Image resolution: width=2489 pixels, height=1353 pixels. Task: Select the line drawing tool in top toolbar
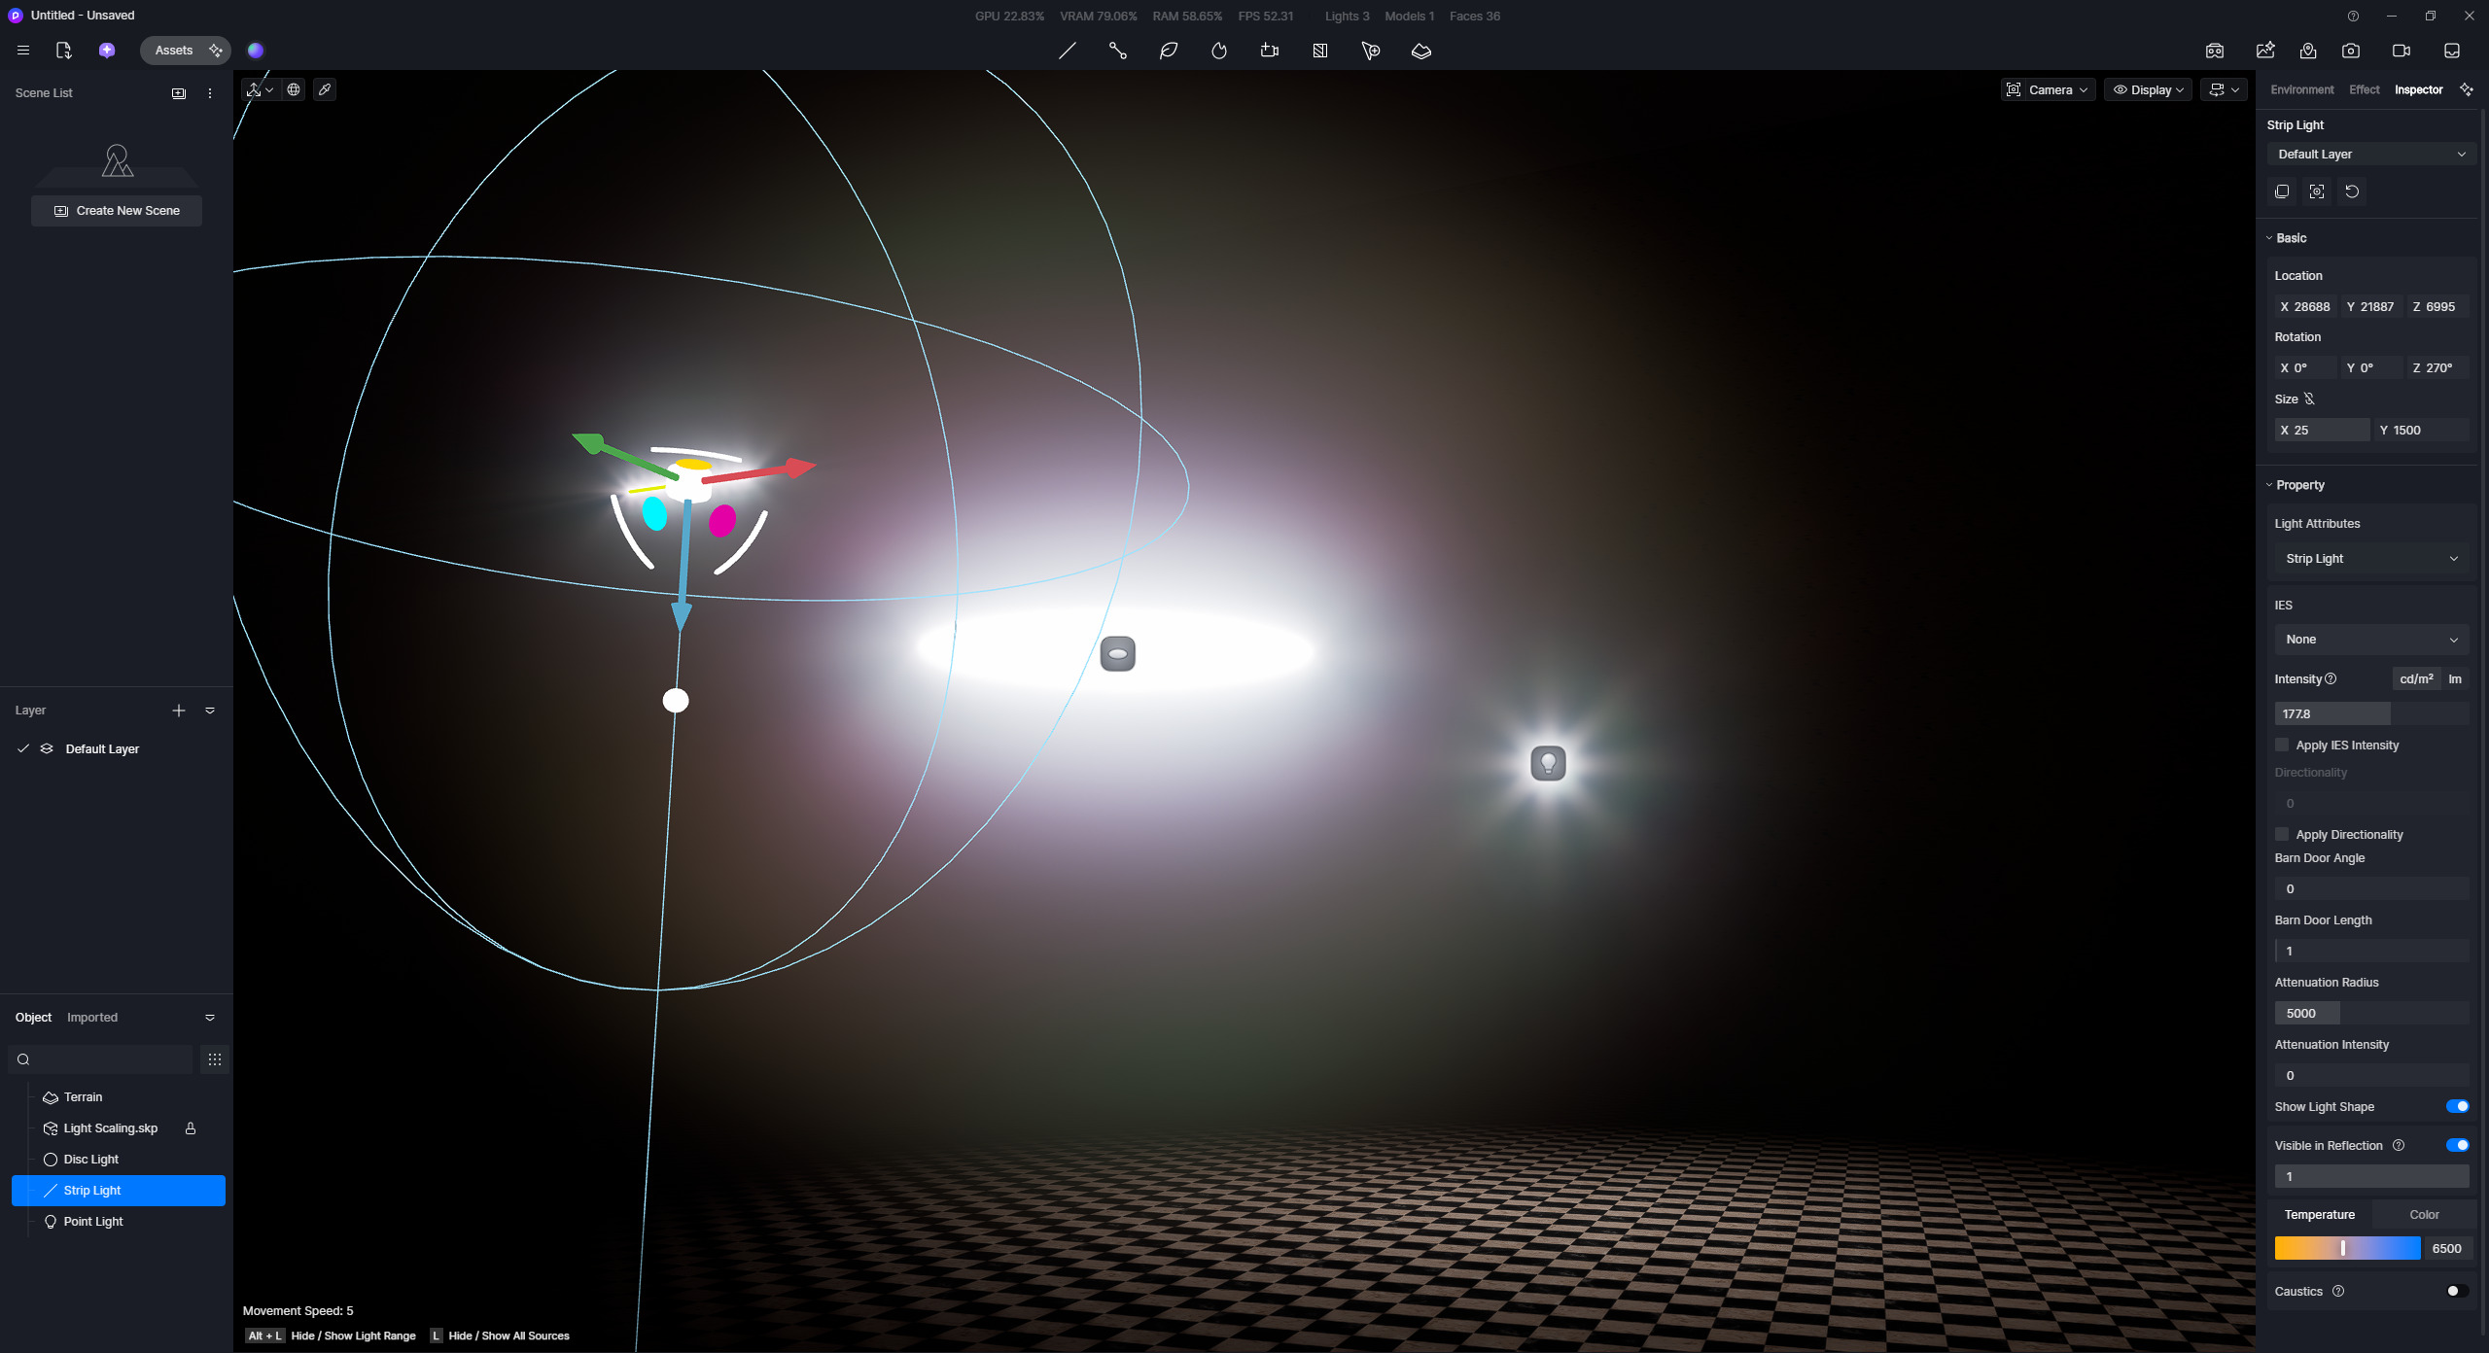[x=1068, y=51]
